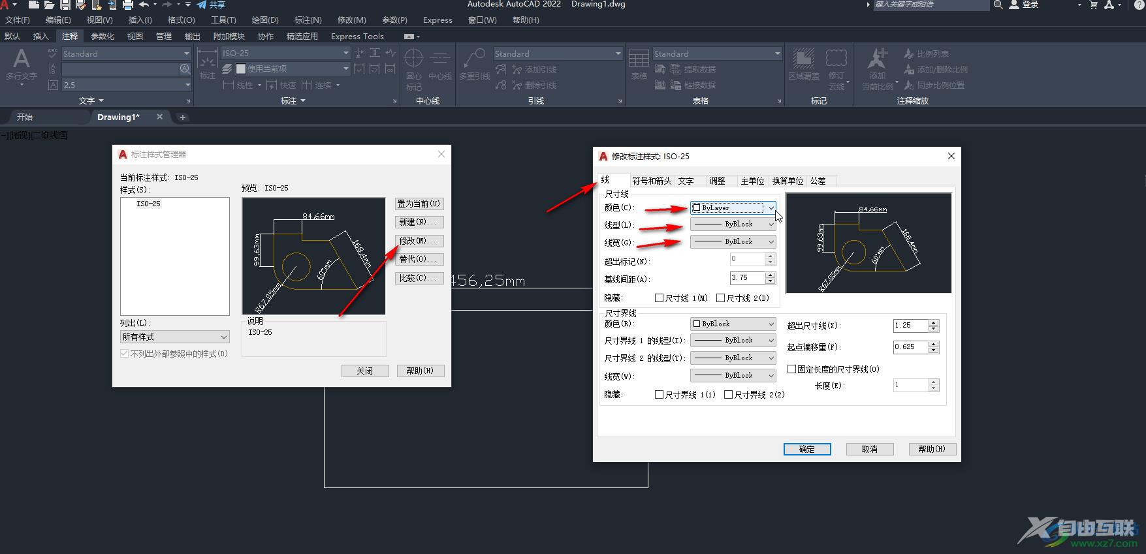
Task: Switch to Tolerances tab
Action: [818, 181]
